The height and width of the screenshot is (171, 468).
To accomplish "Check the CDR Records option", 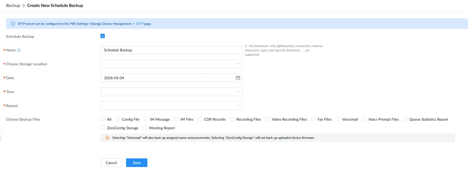I will point(200,119).
